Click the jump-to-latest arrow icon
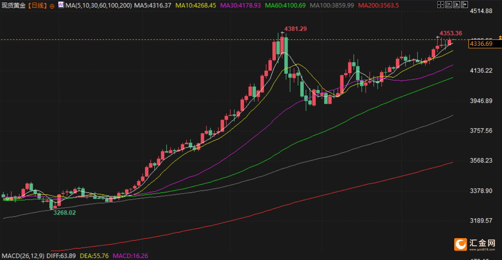Viewport: 502px width, 260px height. [465, 4]
